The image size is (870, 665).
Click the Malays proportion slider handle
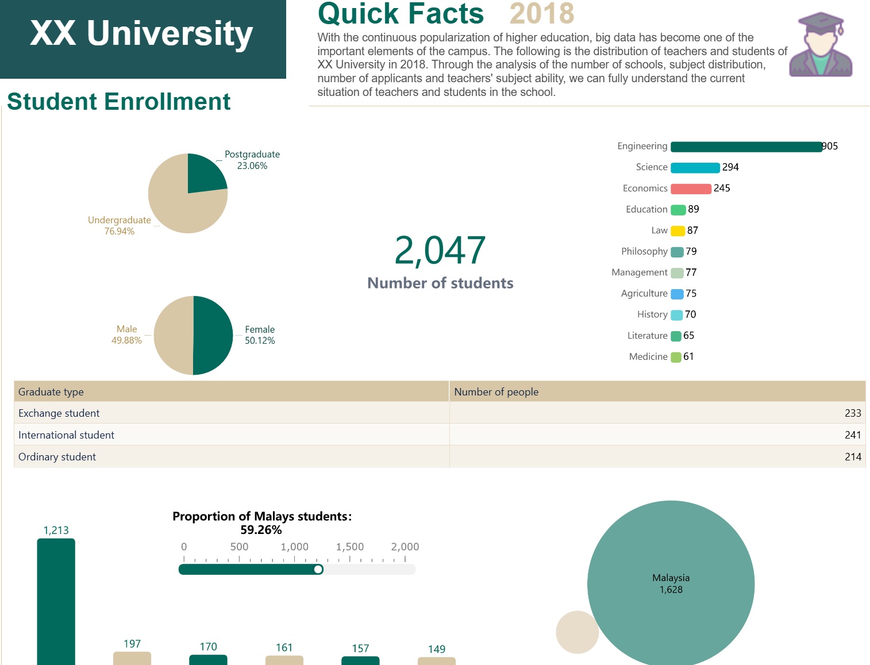(318, 569)
